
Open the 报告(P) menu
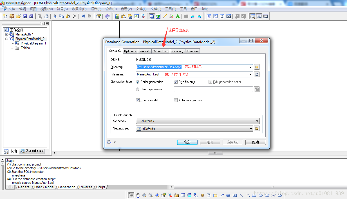tap(96, 9)
